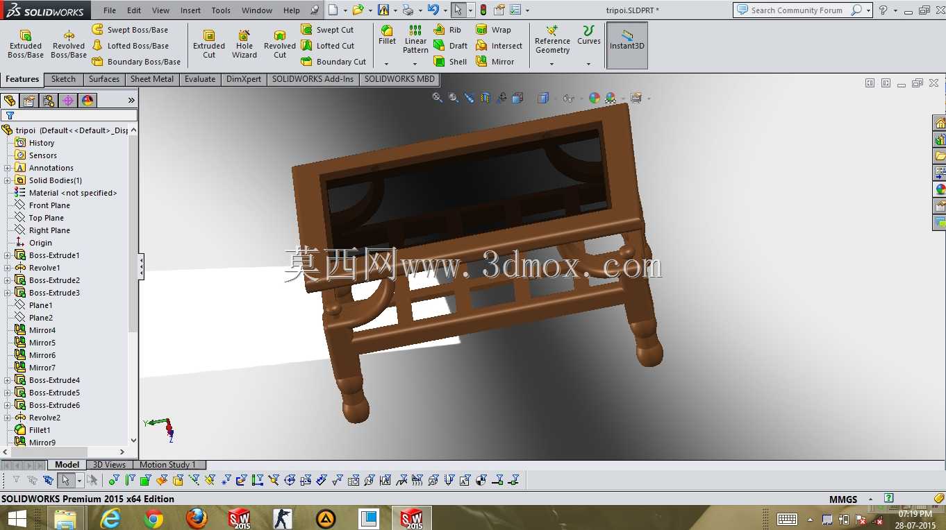Expand the Boss-Extrude4 feature node

8,380
